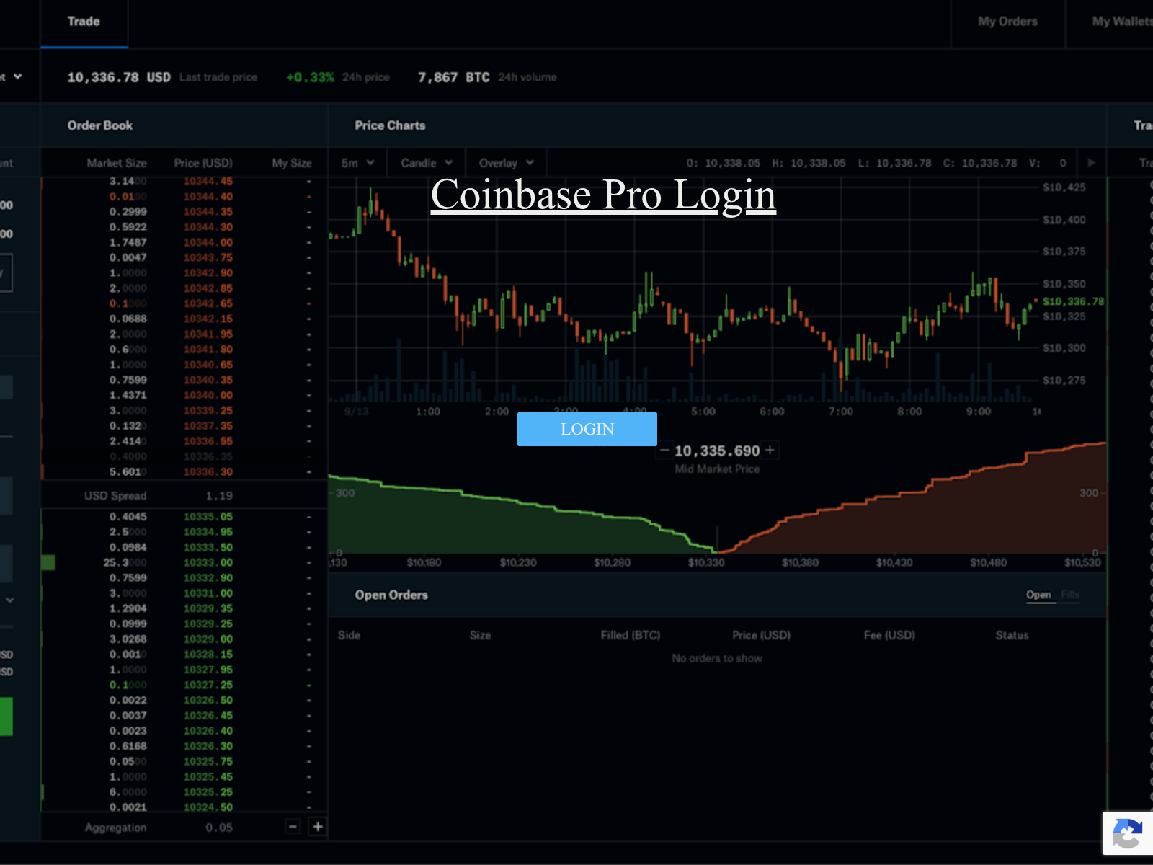1153x865 pixels.
Task: Click bid price 10335.05 in order book
Action: click(x=208, y=517)
